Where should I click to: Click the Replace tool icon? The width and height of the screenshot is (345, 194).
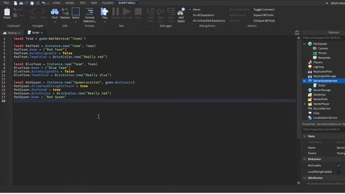click(65, 11)
